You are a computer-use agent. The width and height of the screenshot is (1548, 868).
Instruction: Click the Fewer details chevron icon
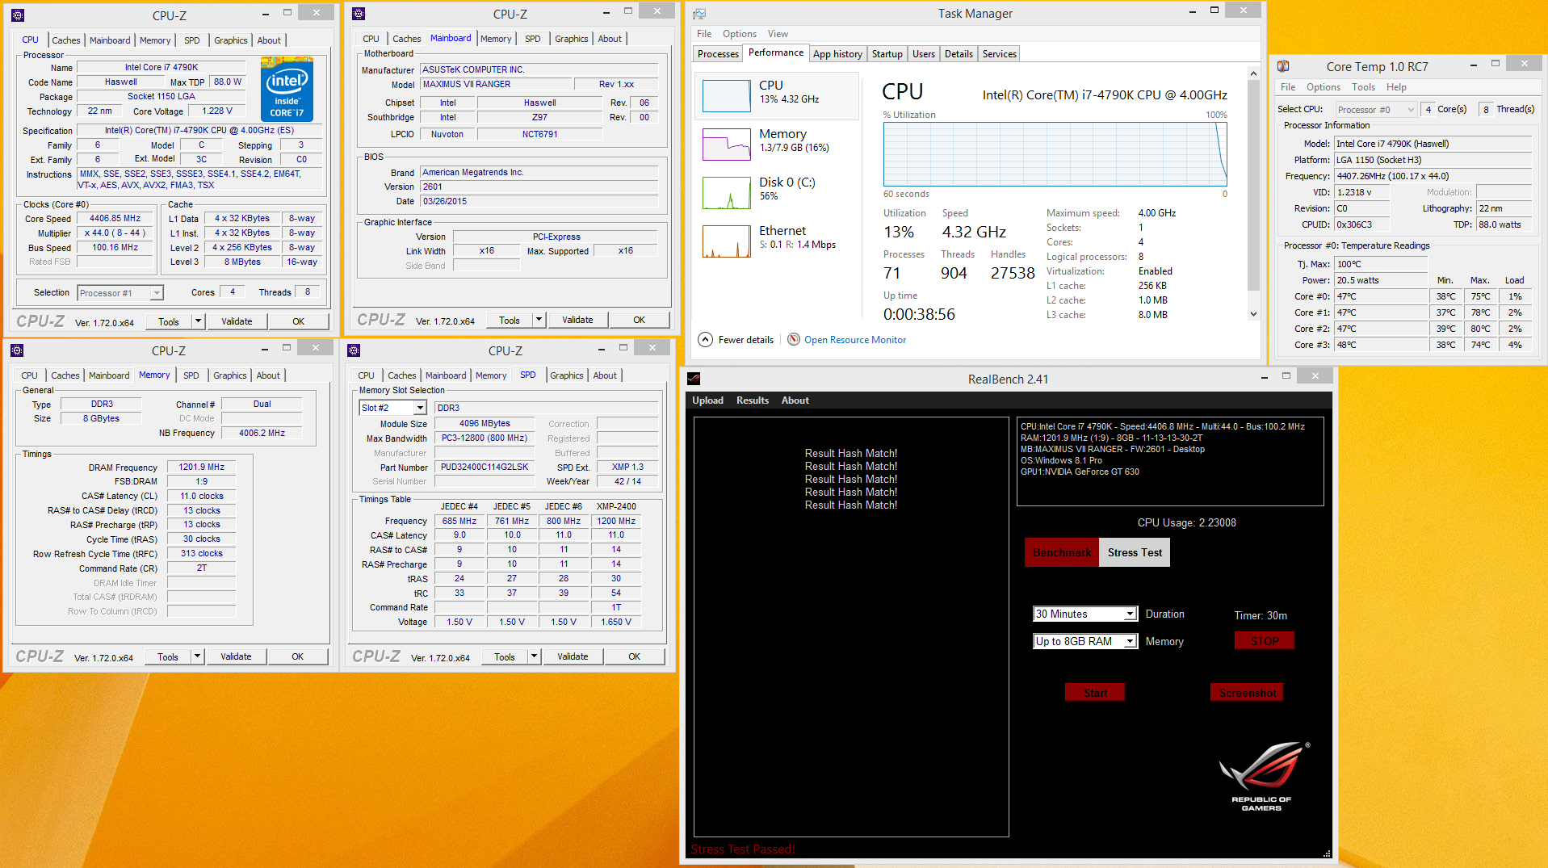706,339
